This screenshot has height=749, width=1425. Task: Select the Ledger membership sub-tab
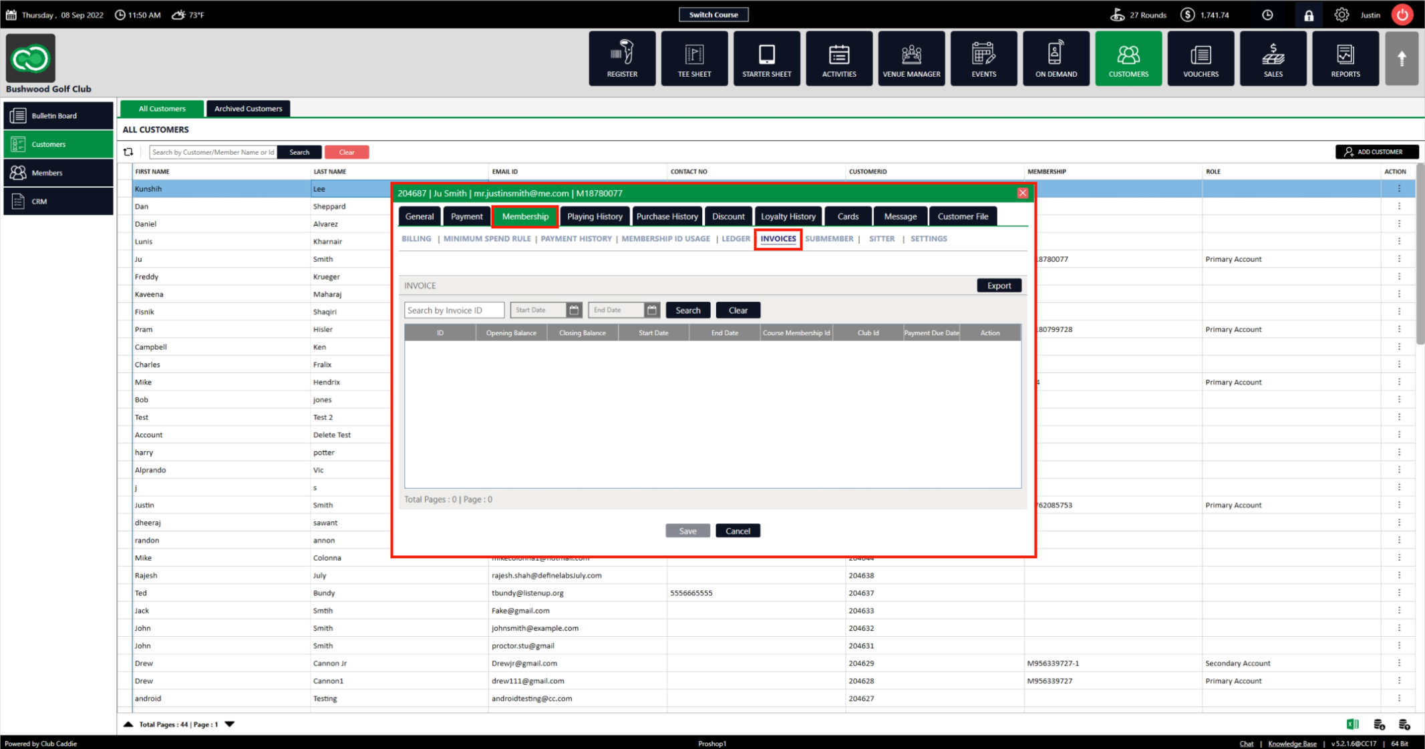(736, 238)
